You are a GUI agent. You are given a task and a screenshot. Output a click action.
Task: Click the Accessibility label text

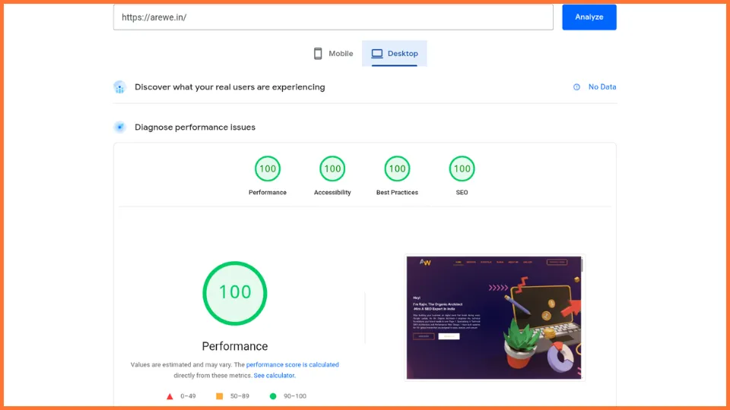[x=332, y=192]
